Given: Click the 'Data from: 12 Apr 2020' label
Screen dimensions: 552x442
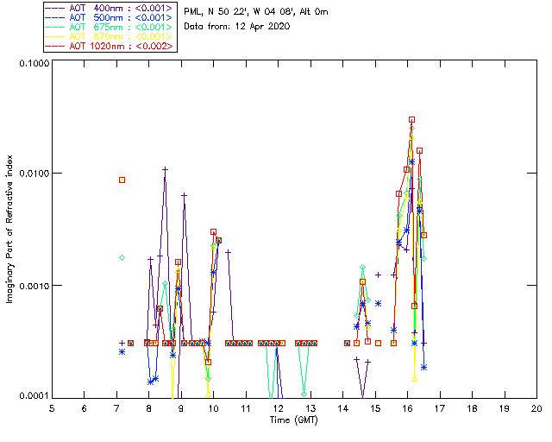Looking at the screenshot, I should [237, 27].
